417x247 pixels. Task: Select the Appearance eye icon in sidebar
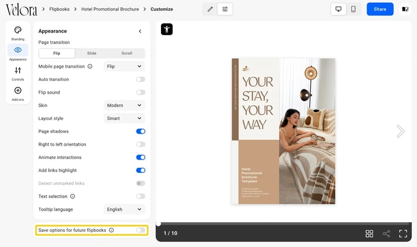[x=18, y=50]
